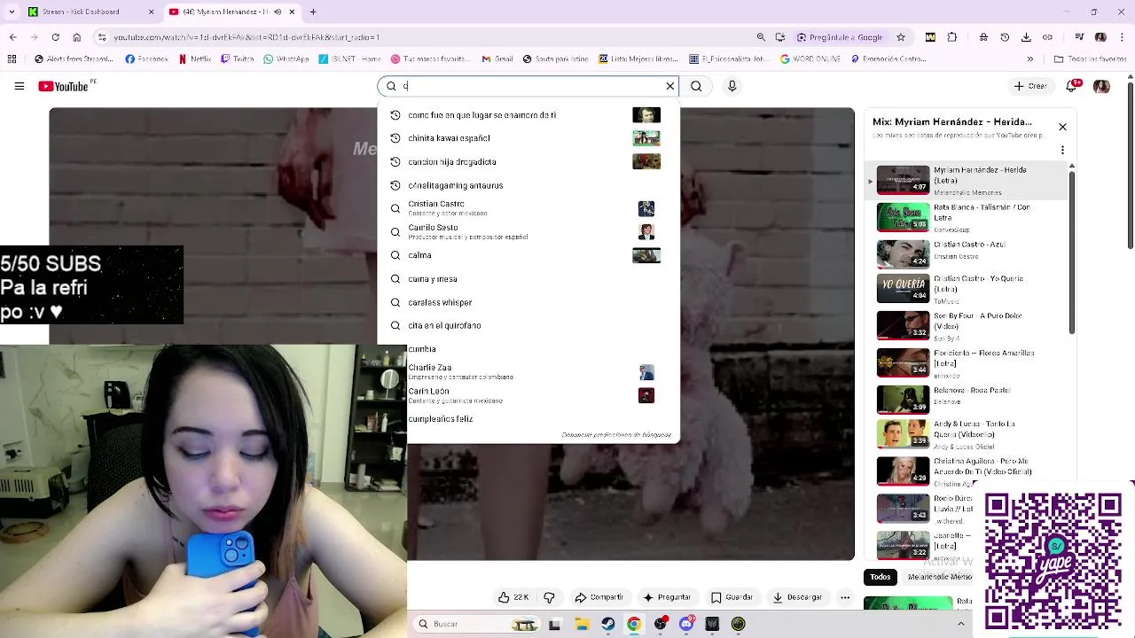Click 'Pregúntale a Google' button
Screen dimensions: 1135x638
pos(840,37)
